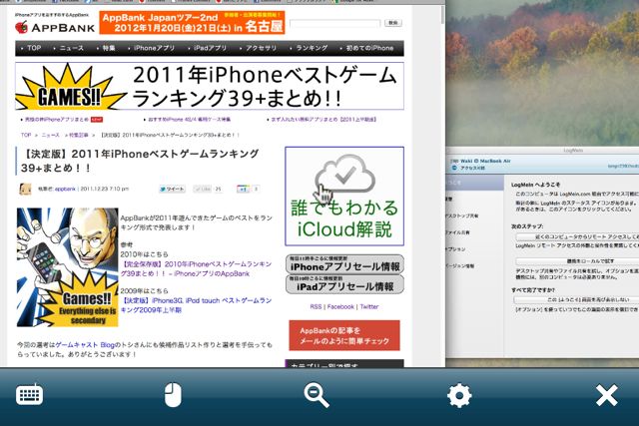Click the GAMES!! ranking header banner

210,86
